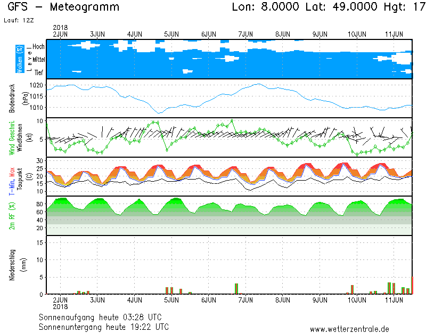
Task: Click the "25" temperature axis value
Action: tap(40, 168)
